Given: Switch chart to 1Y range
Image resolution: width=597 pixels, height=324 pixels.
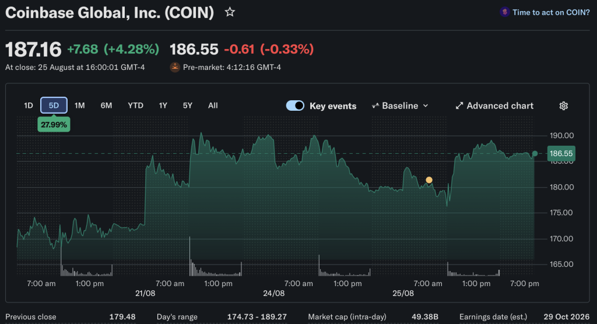Looking at the screenshot, I should pyautogui.click(x=163, y=105).
